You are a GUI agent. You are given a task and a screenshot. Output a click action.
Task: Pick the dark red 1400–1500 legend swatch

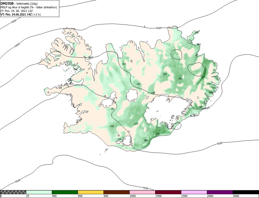tap(168, 192)
